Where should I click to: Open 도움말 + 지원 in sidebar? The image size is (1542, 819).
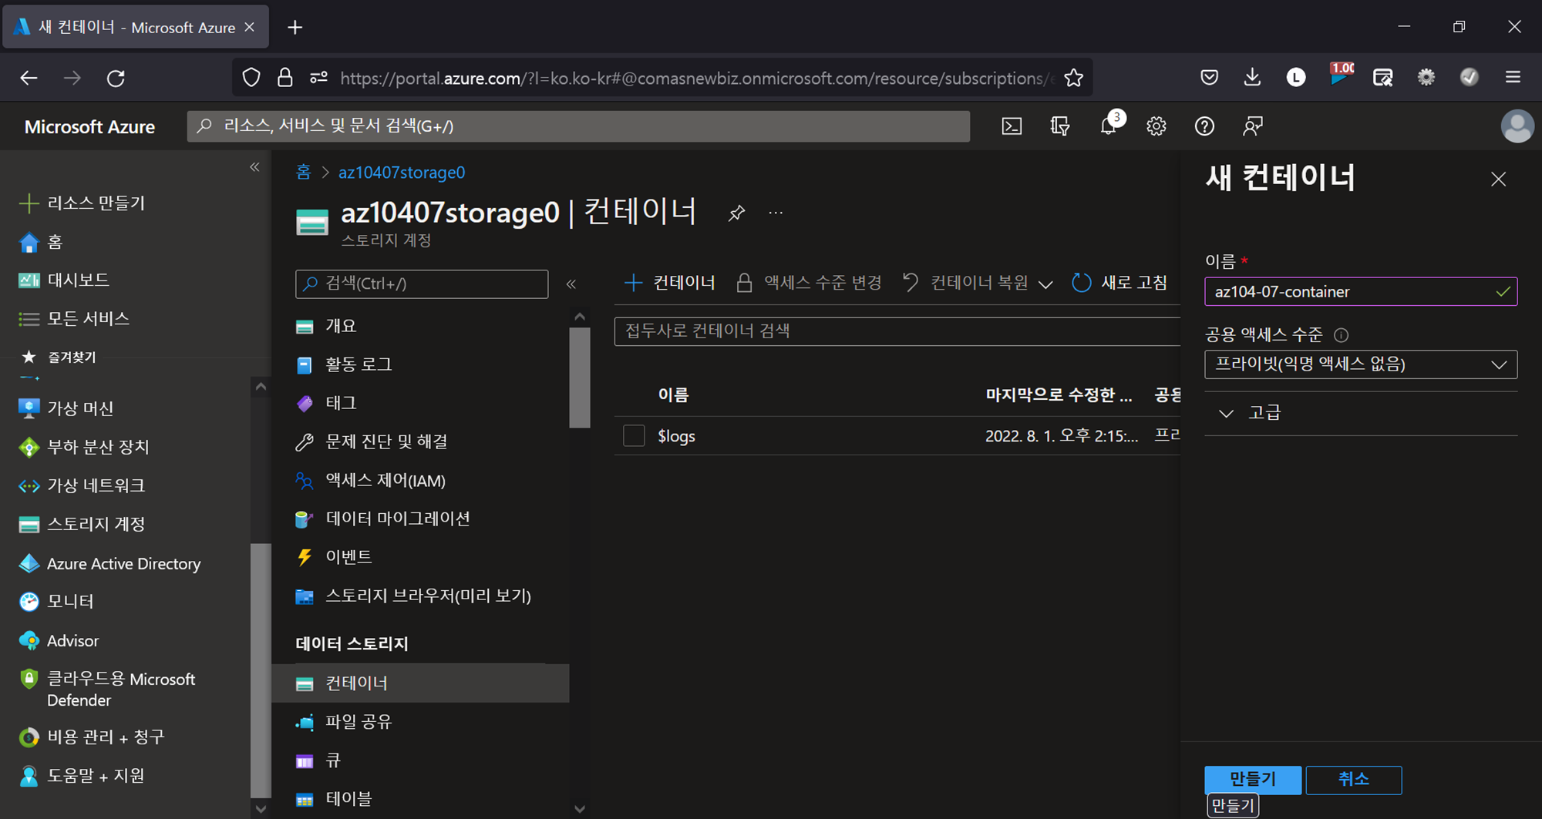81,775
